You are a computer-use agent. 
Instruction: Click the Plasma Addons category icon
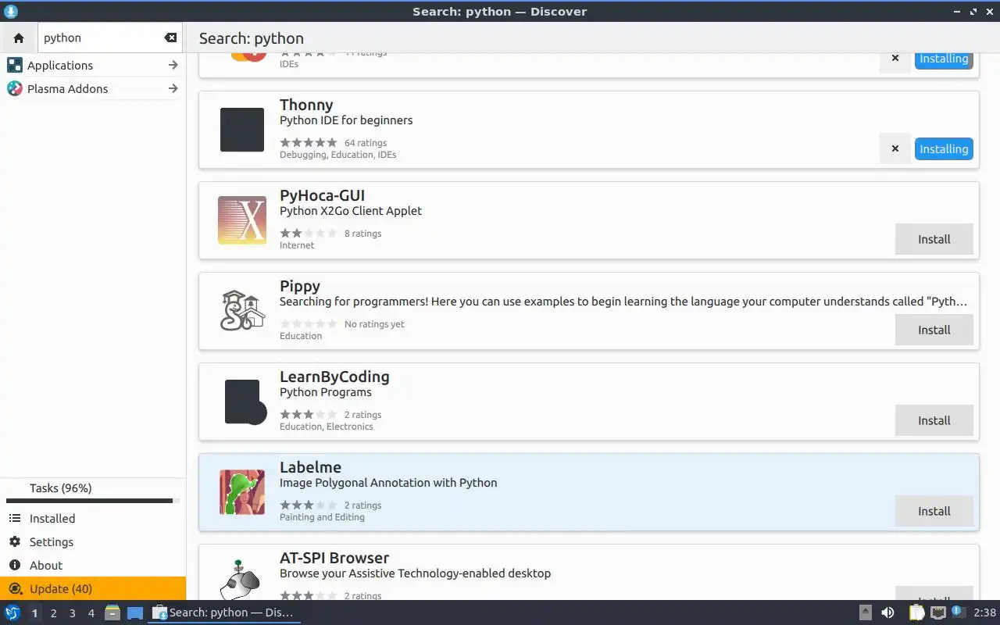coord(15,88)
